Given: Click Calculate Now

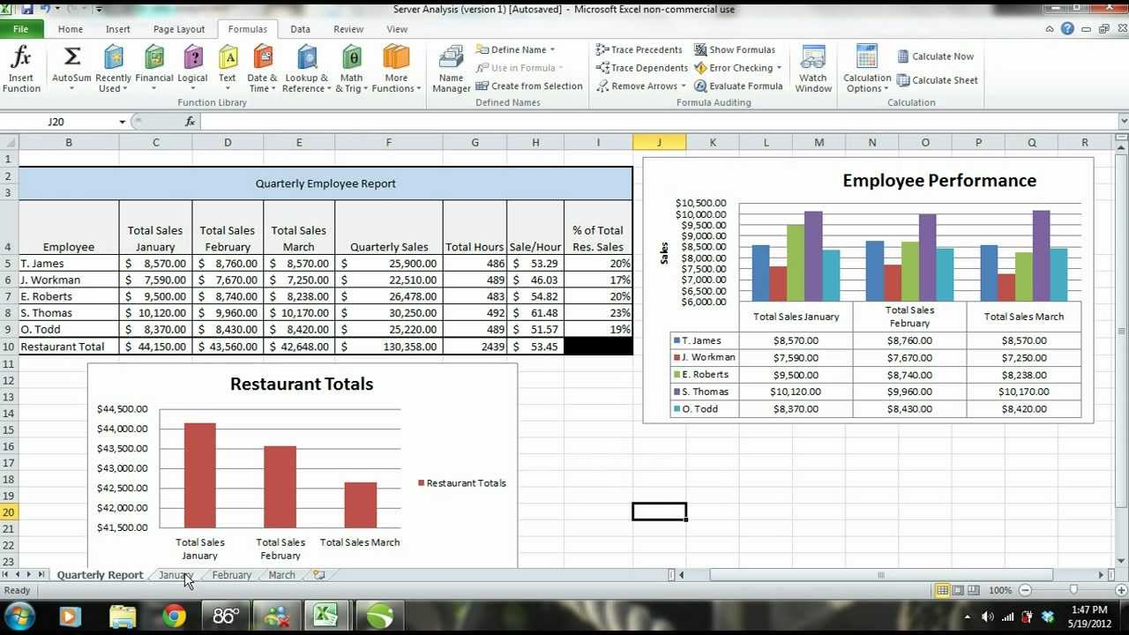Looking at the screenshot, I should point(935,56).
